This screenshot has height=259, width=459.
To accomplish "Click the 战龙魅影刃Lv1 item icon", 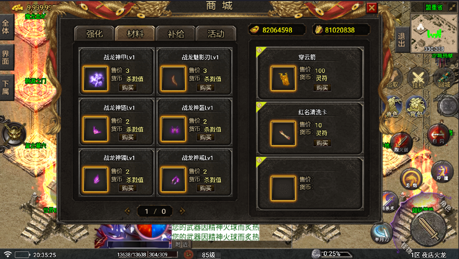I will 173,79.
